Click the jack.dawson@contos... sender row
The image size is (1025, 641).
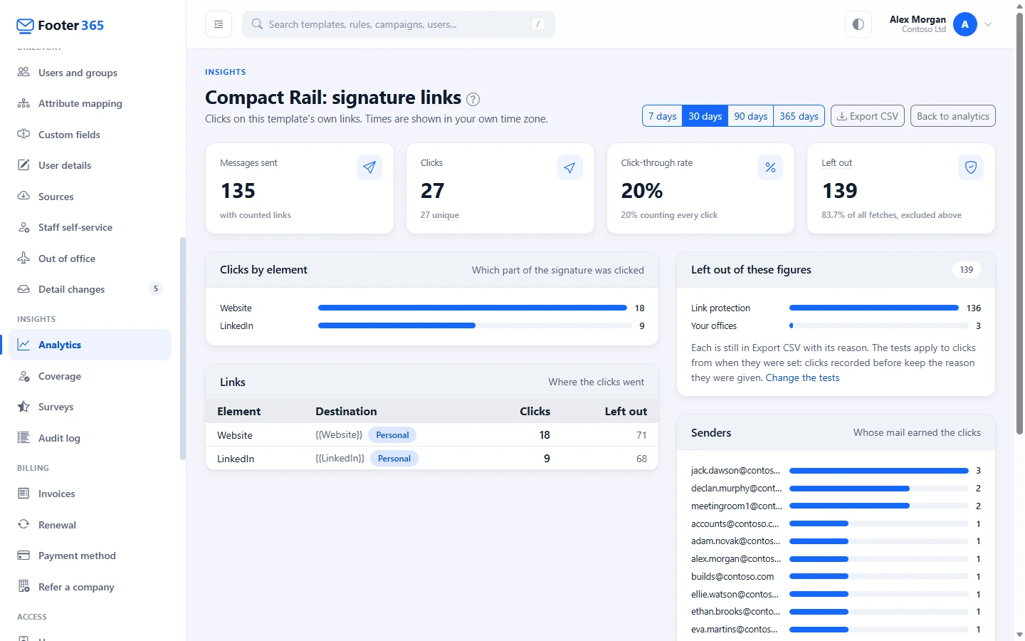pyautogui.click(x=836, y=471)
